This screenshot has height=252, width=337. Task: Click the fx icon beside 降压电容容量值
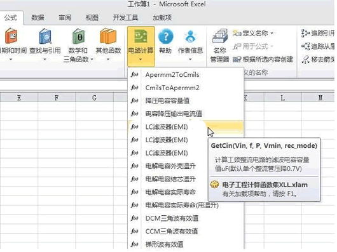pos(135,100)
